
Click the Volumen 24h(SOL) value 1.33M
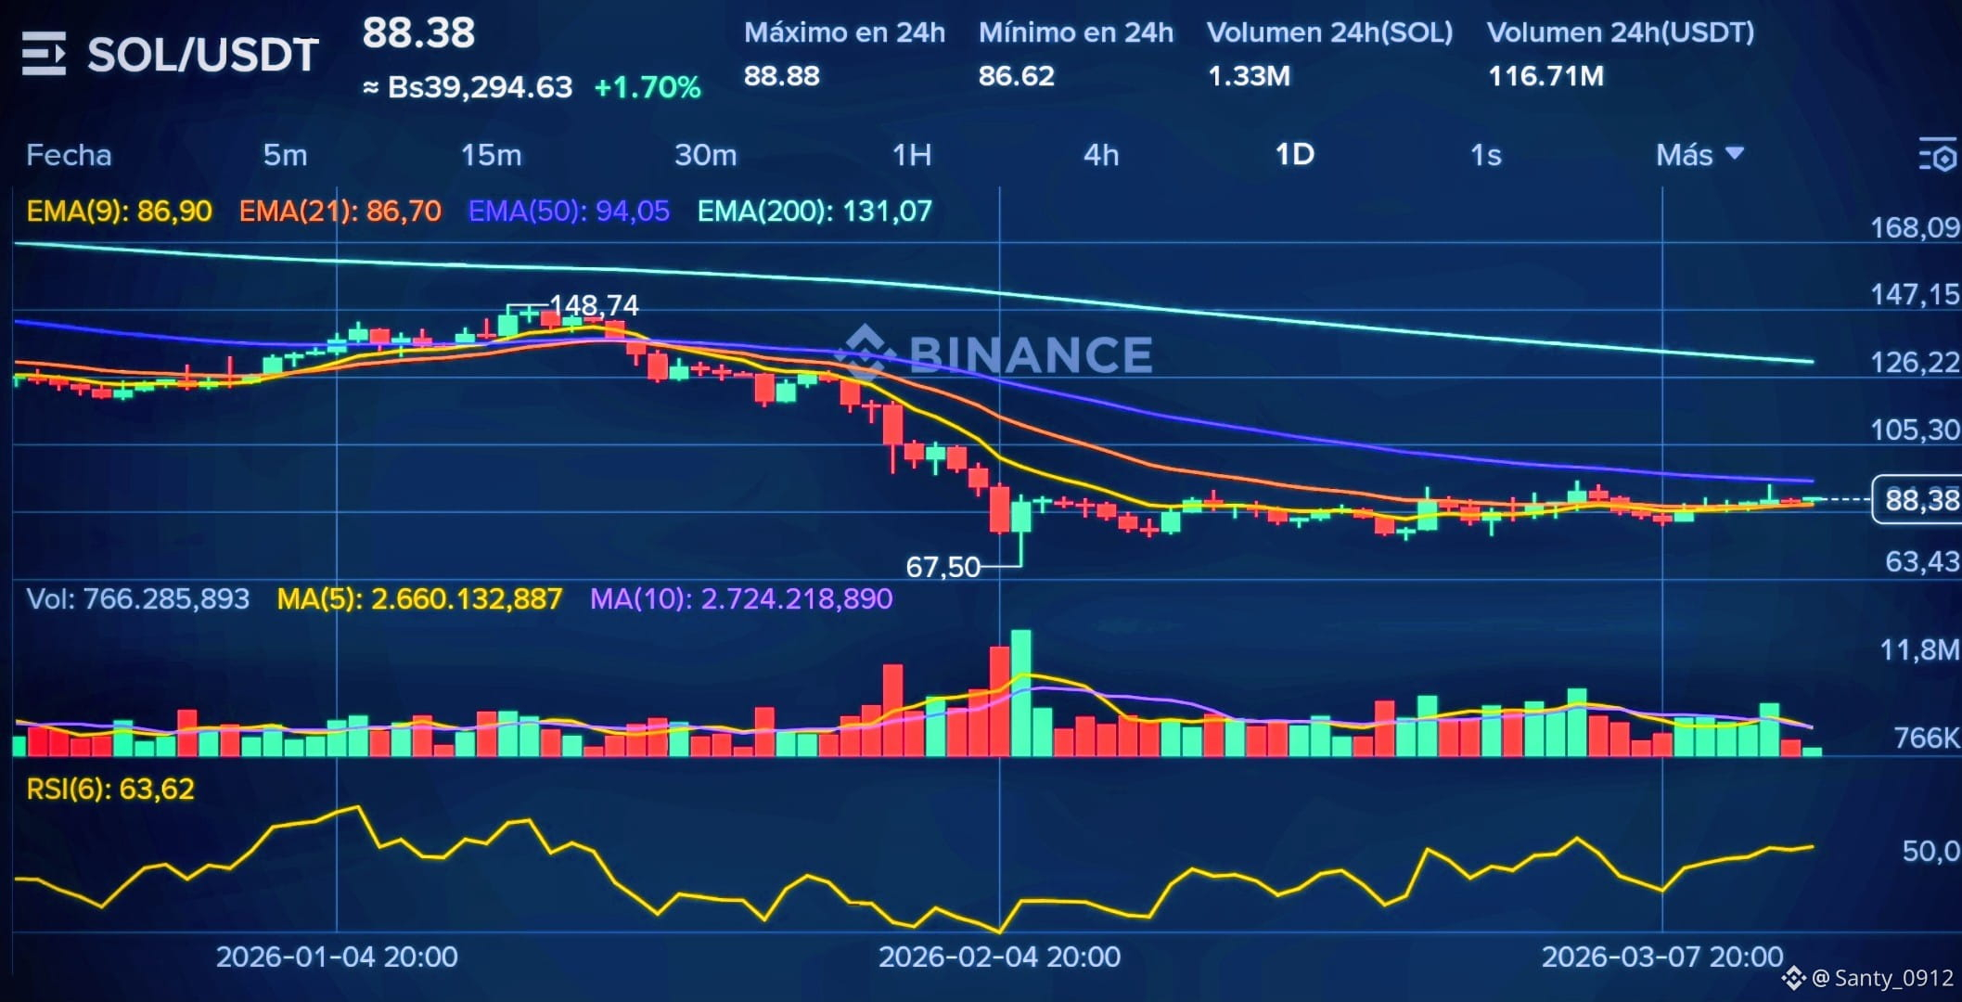click(x=1249, y=76)
